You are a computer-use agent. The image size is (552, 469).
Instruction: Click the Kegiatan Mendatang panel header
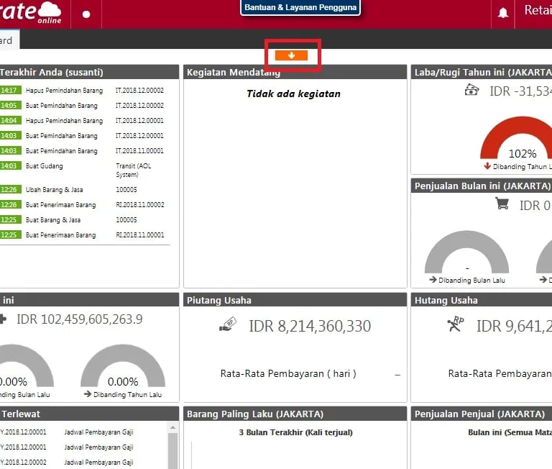click(295, 72)
